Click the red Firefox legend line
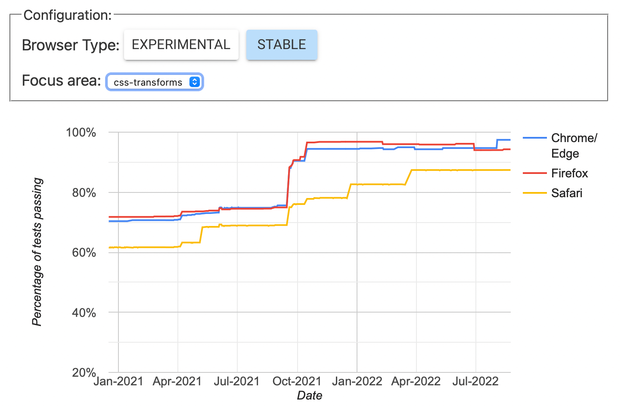Screen dimensions: 621x409 click(x=534, y=173)
